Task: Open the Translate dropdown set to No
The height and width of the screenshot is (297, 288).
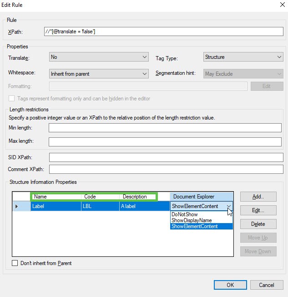Action: point(99,57)
